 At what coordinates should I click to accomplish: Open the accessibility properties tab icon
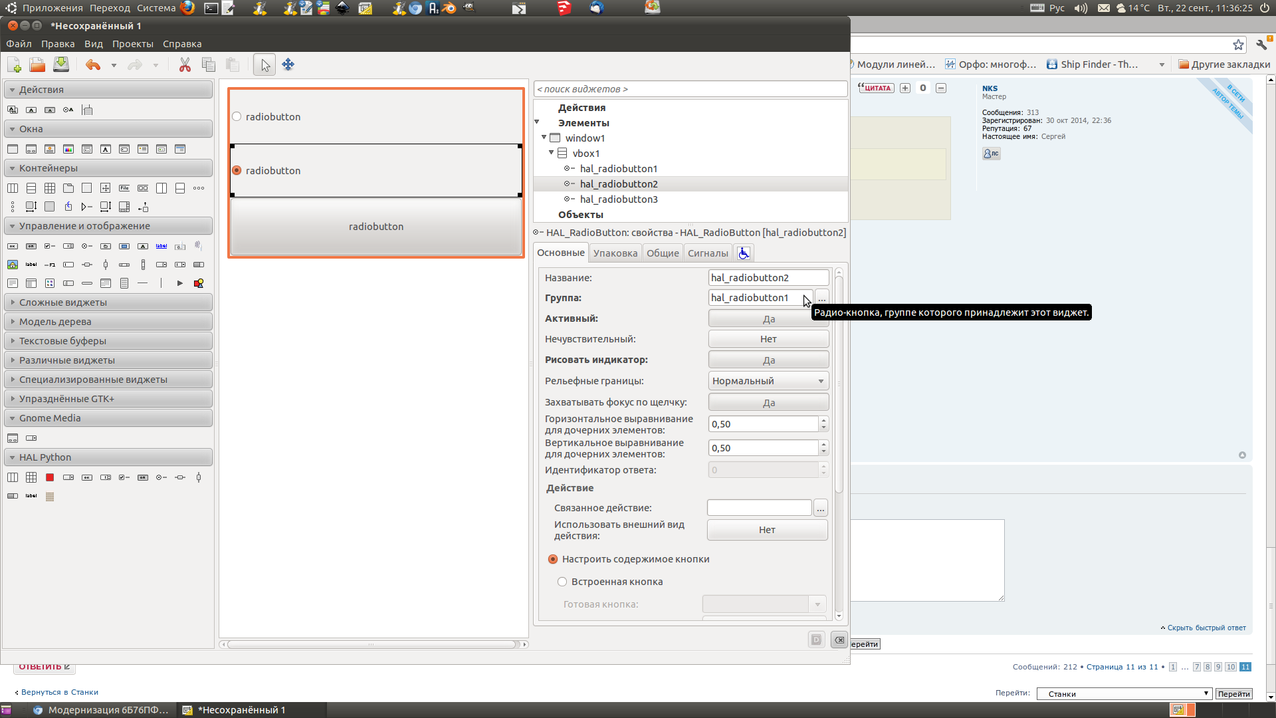744,253
